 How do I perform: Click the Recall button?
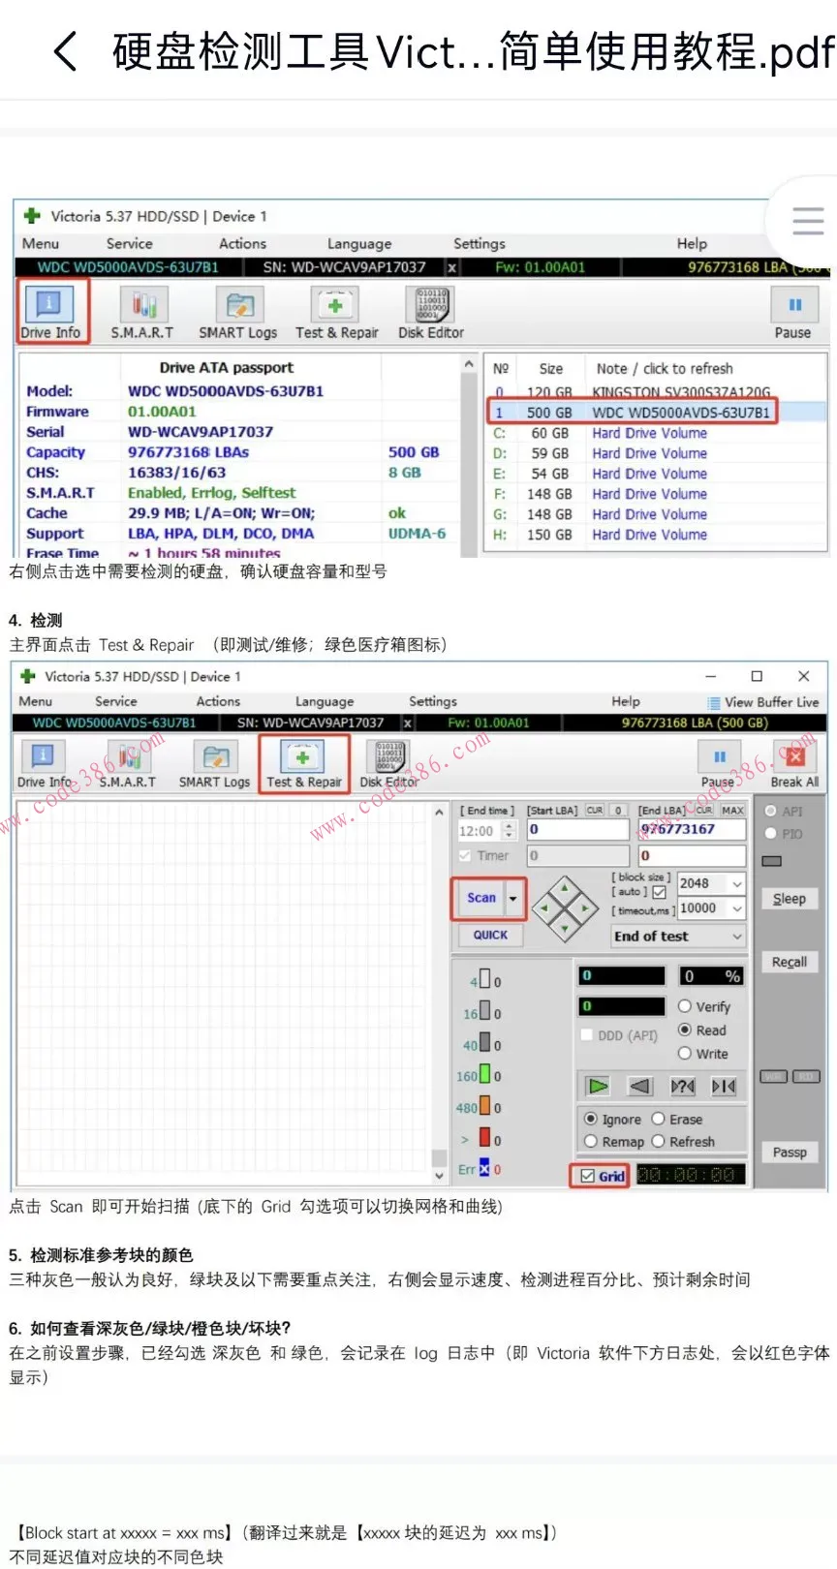coord(790,962)
